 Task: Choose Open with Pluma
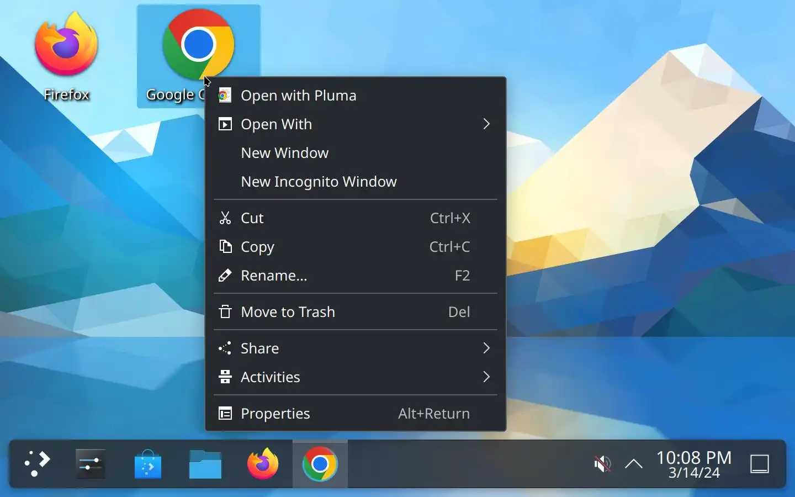(356, 96)
